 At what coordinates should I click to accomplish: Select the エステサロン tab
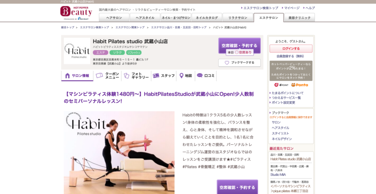(x=268, y=18)
